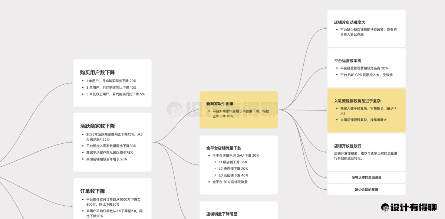Image resolution: width=445 pixels, height=219 pixels.
Task: Select the 购买用户数下降 card title
Action: click(x=97, y=72)
